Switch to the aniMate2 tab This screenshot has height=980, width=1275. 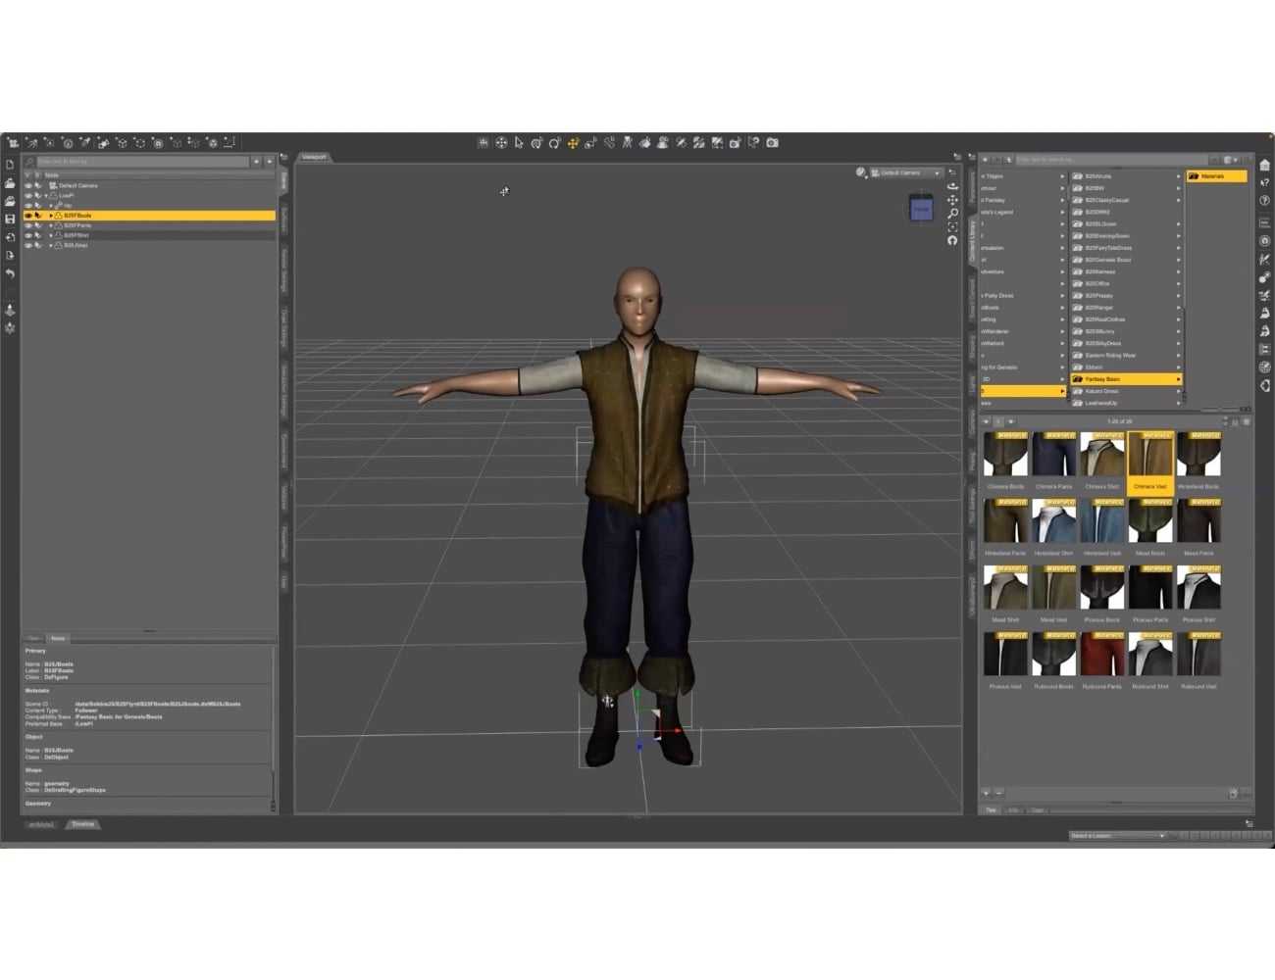pyautogui.click(x=39, y=824)
